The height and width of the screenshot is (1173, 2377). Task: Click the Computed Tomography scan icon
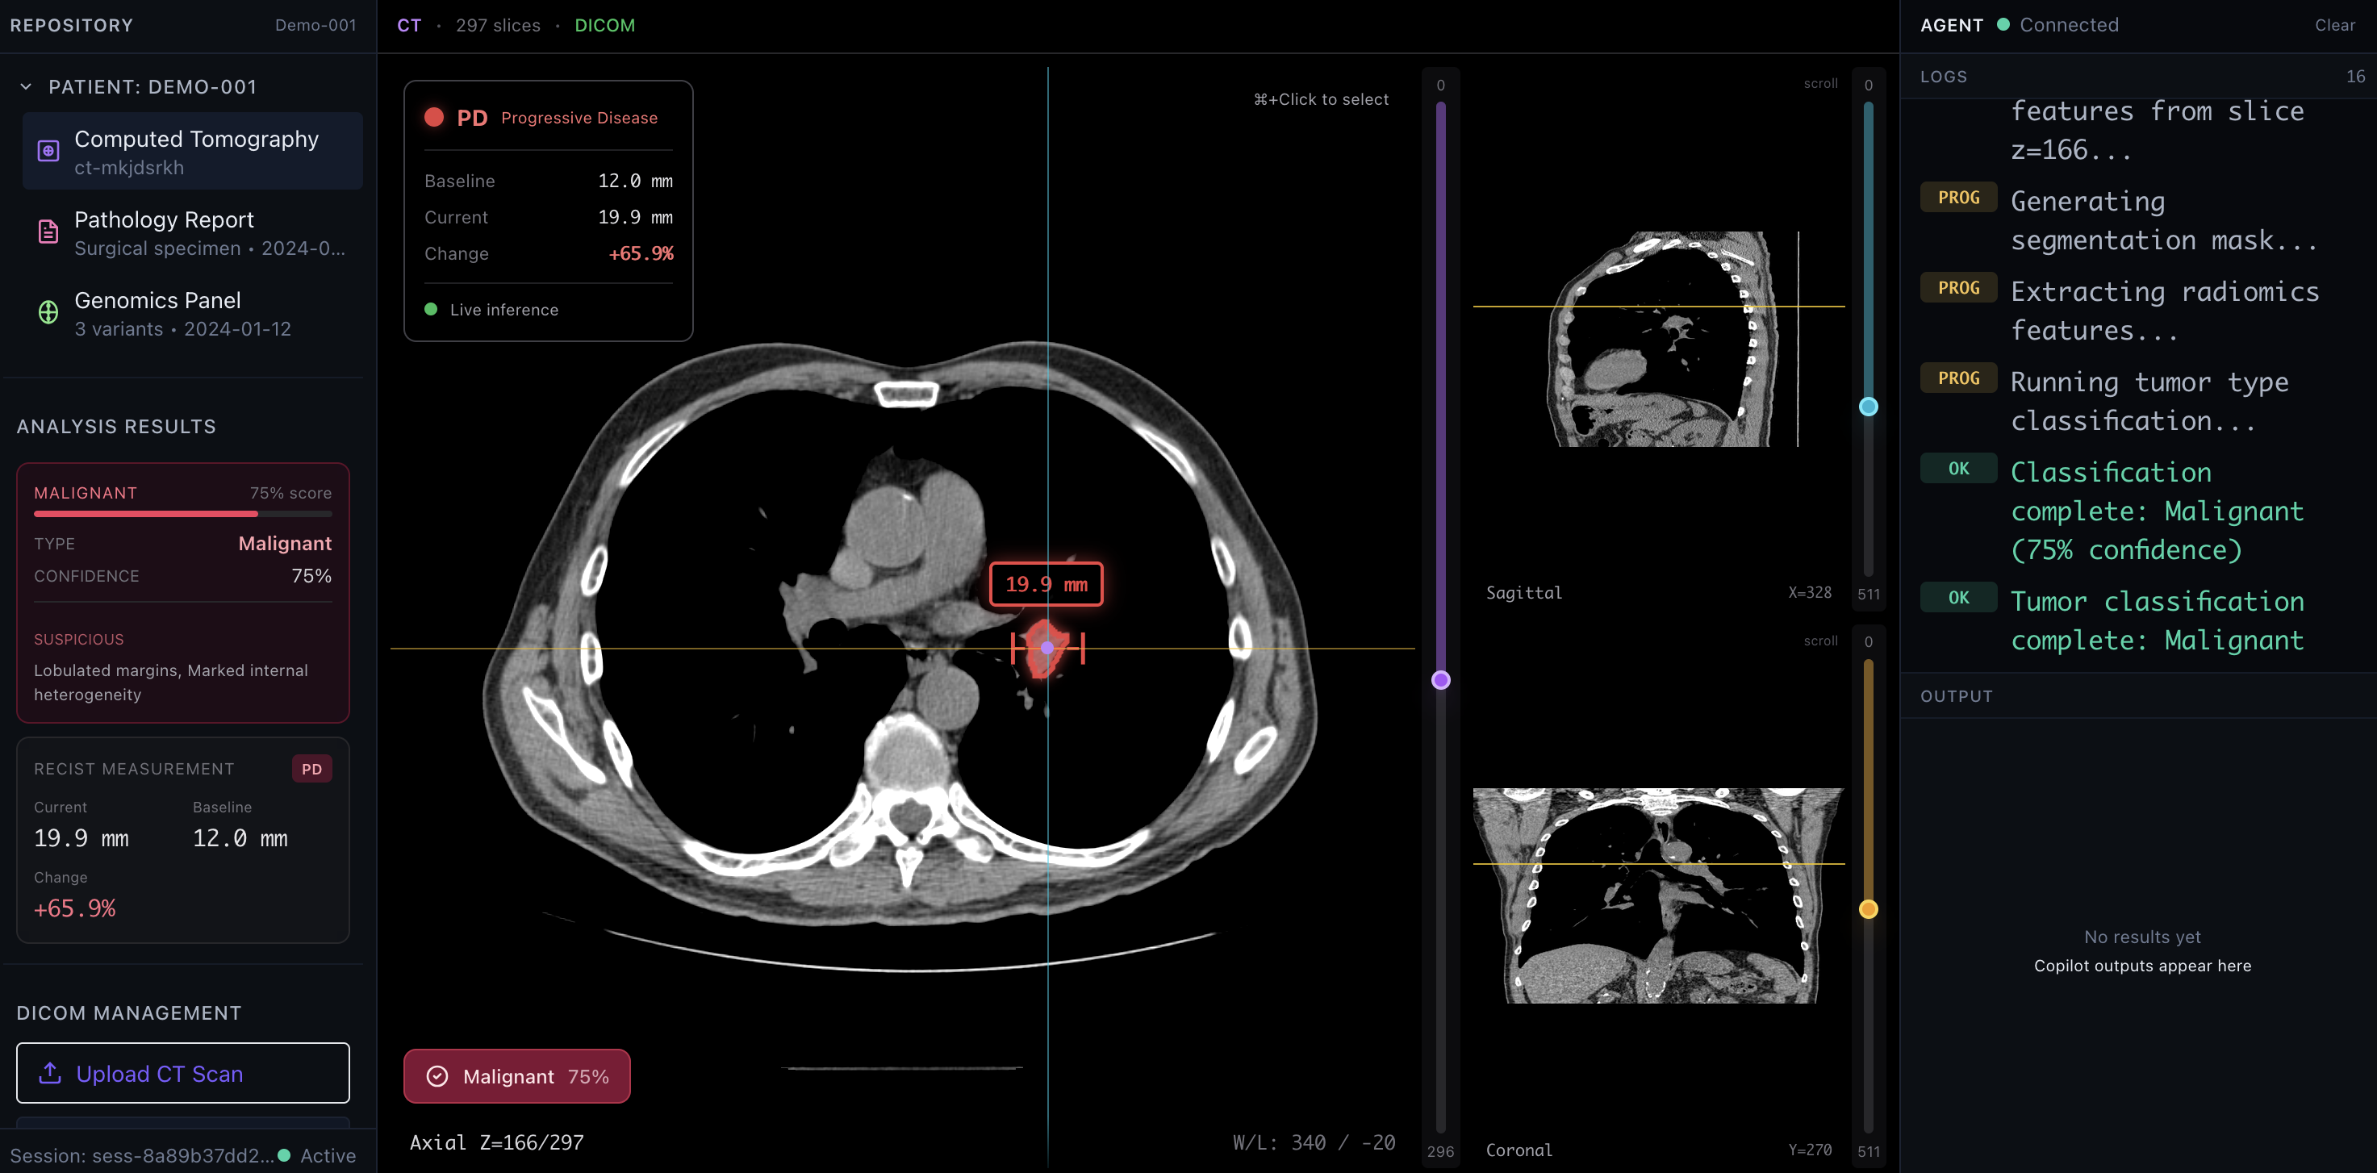coord(48,152)
